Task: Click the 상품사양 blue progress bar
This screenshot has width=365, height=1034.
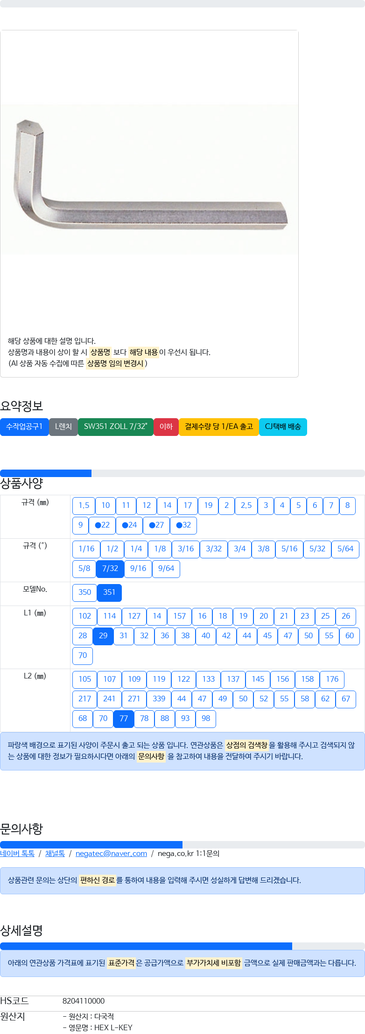Action: click(x=46, y=473)
